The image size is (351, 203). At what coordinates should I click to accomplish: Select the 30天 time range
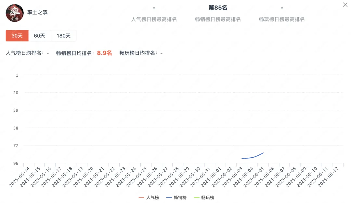17,36
